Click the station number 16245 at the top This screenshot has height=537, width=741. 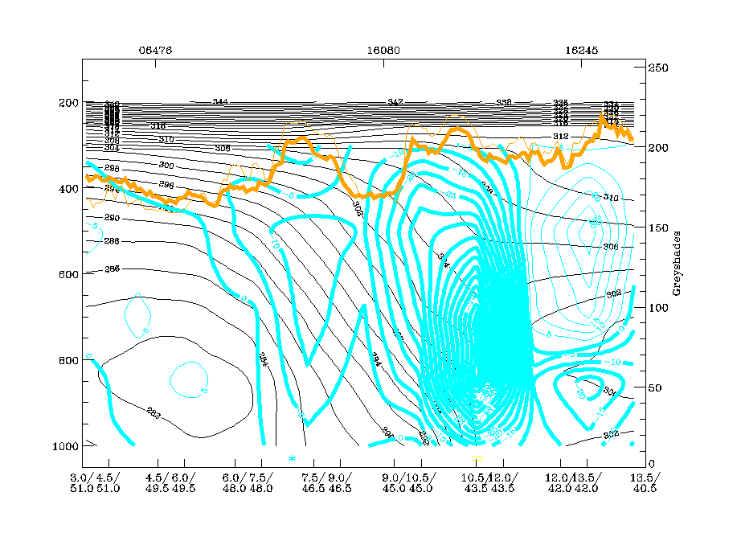click(x=581, y=50)
